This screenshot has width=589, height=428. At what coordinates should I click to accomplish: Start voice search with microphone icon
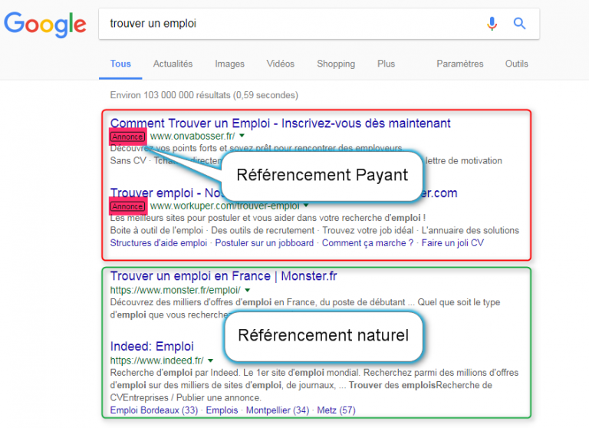[x=492, y=23]
